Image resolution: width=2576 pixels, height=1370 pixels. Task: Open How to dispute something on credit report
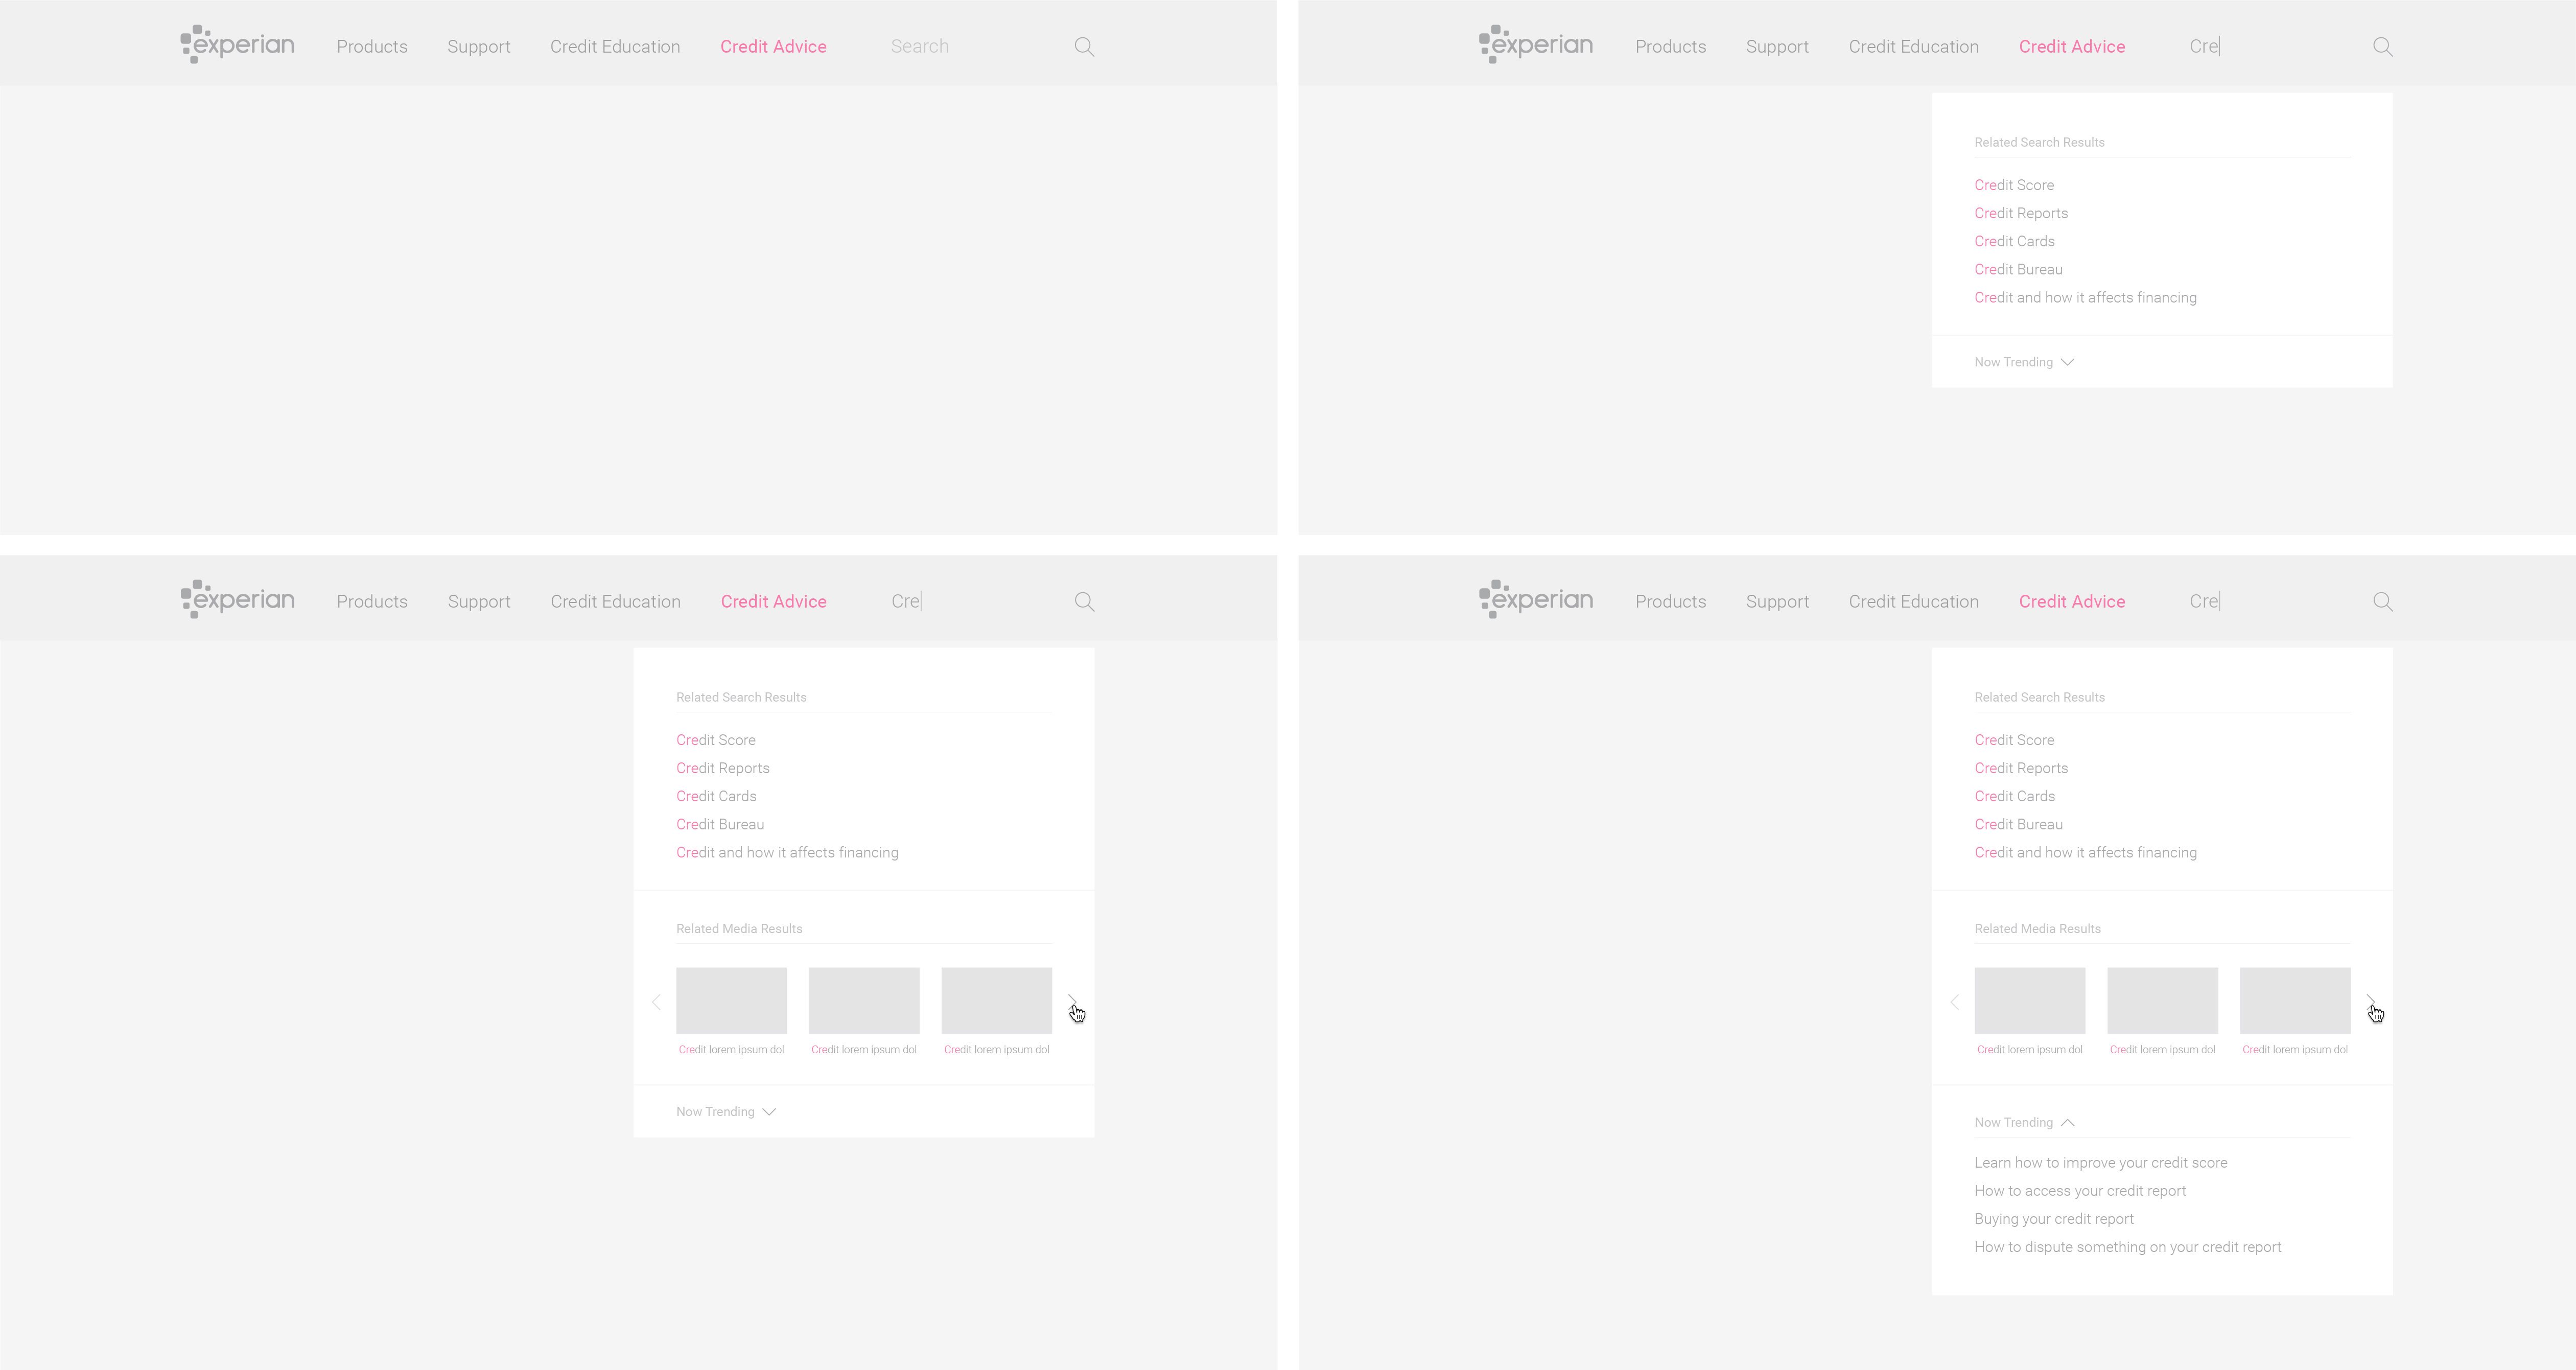click(x=2128, y=1247)
